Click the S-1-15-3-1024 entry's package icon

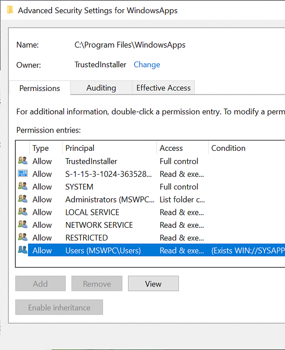coord(22,174)
